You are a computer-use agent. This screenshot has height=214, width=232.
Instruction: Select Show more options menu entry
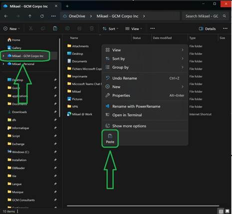point(144,126)
